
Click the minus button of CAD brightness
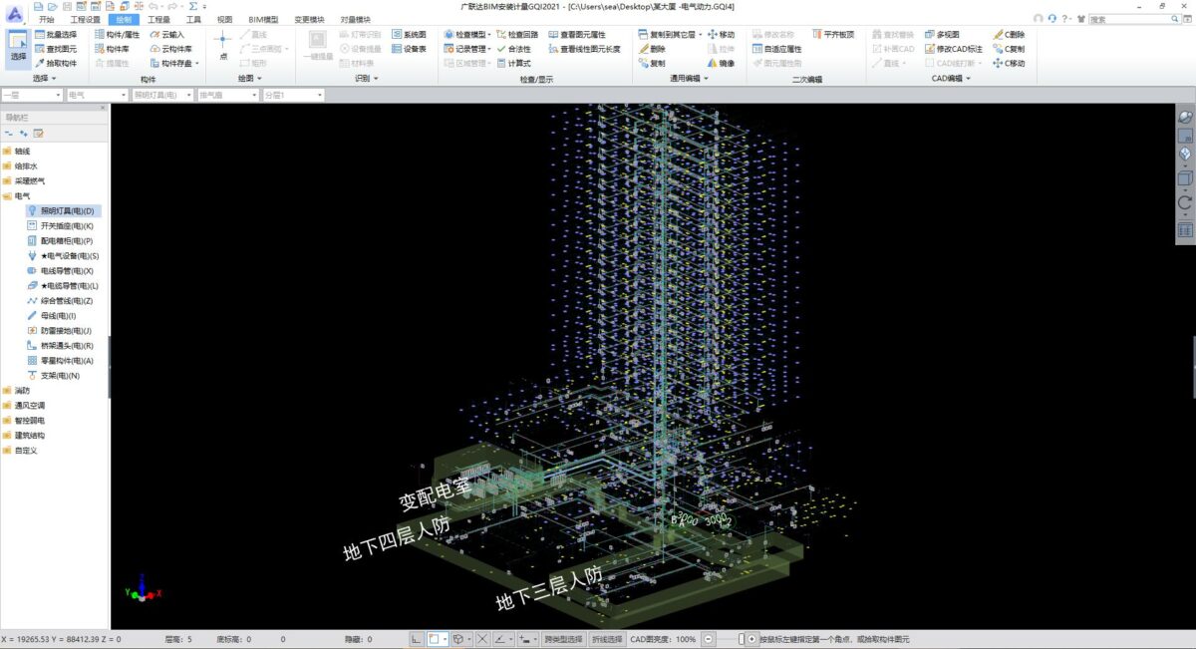click(x=709, y=639)
